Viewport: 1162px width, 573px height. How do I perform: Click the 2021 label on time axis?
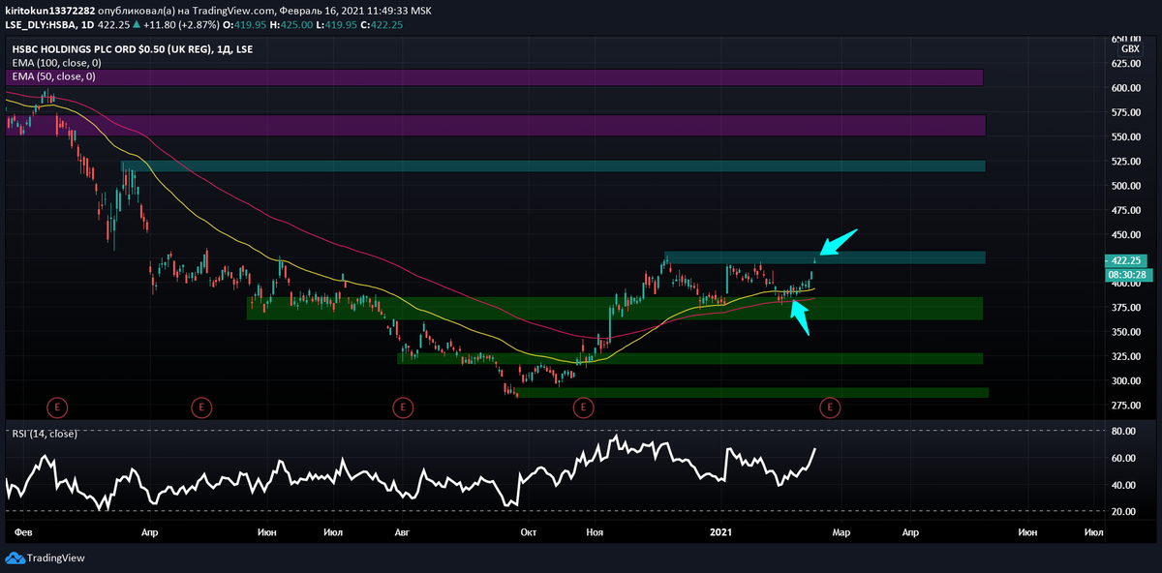(x=720, y=532)
